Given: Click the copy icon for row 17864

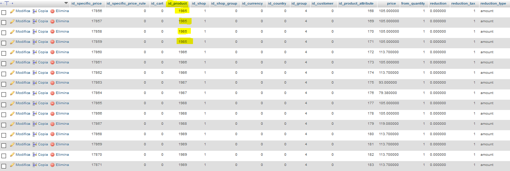Looking at the screenshot, I should (x=35, y=93).
